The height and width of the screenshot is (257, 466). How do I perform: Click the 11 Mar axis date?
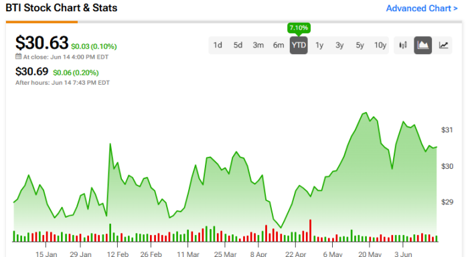pos(188,254)
